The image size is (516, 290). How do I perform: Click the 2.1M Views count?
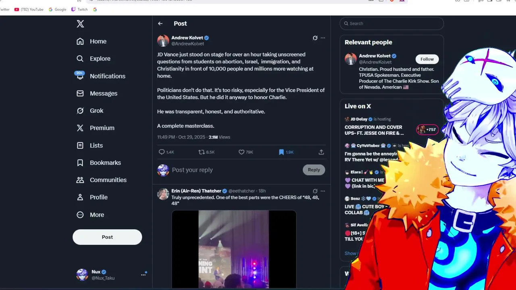(x=219, y=137)
